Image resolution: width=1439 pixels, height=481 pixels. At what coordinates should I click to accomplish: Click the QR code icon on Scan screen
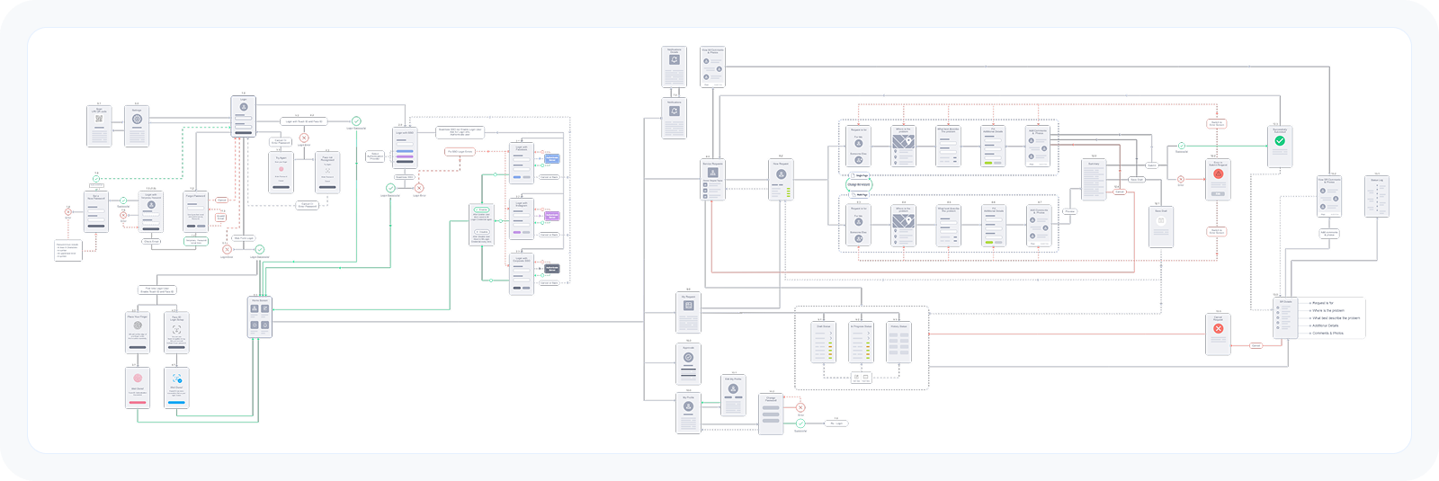click(x=100, y=120)
